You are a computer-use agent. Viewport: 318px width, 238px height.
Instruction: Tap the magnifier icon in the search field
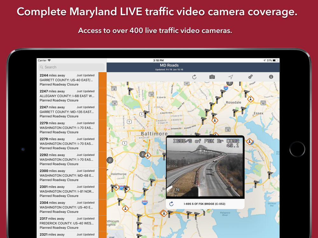coord(42,67)
